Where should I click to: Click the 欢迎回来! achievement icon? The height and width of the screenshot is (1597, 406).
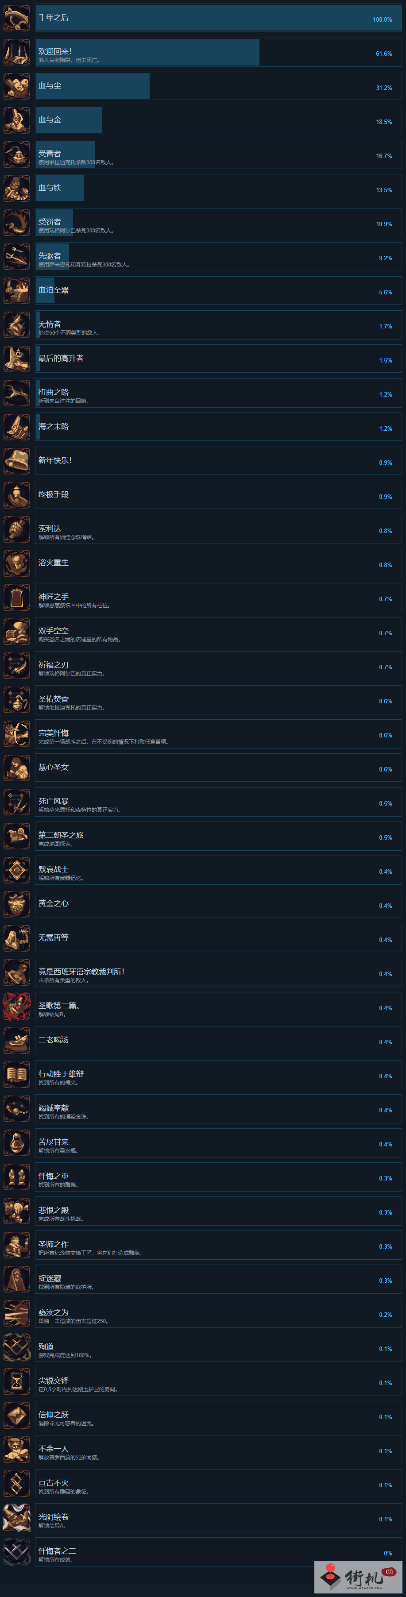tap(17, 52)
